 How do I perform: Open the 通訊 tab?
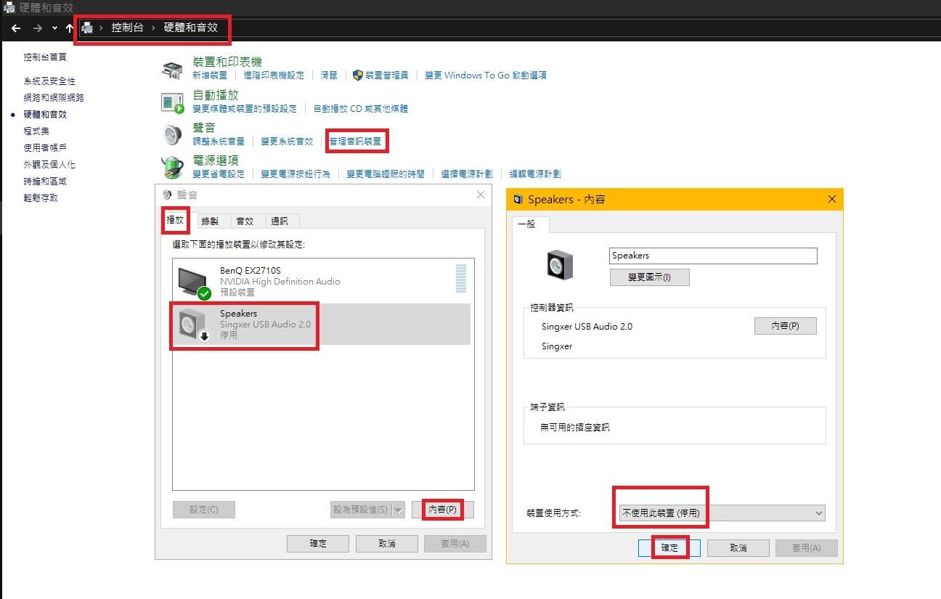280,221
